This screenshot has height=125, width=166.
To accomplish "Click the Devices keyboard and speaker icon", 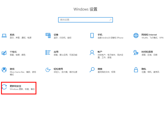I will click(x=48, y=36).
